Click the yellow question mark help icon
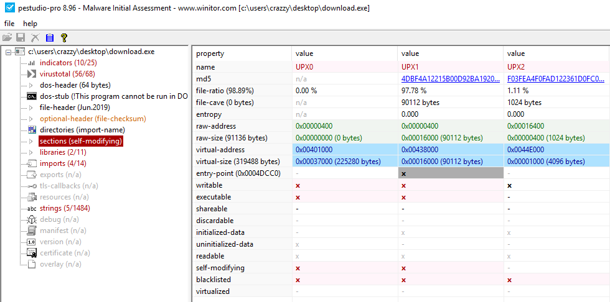Viewport: 610px width, 302px height. 64,38
